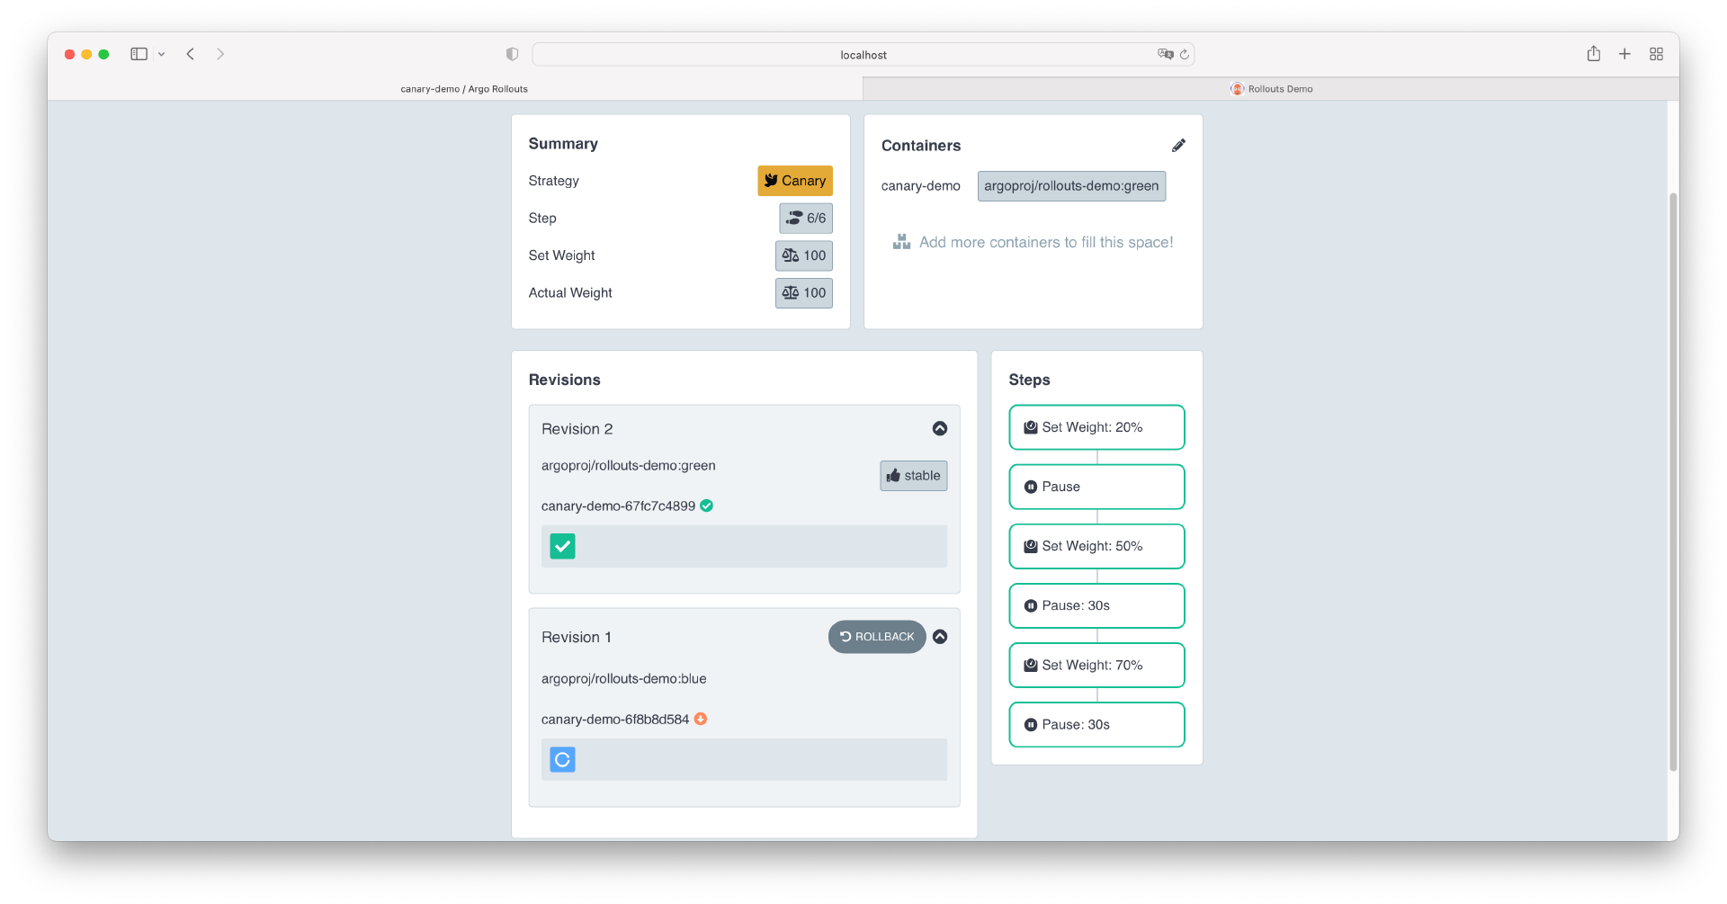
Task: Show Safari tab overview grid
Action: click(x=1656, y=54)
